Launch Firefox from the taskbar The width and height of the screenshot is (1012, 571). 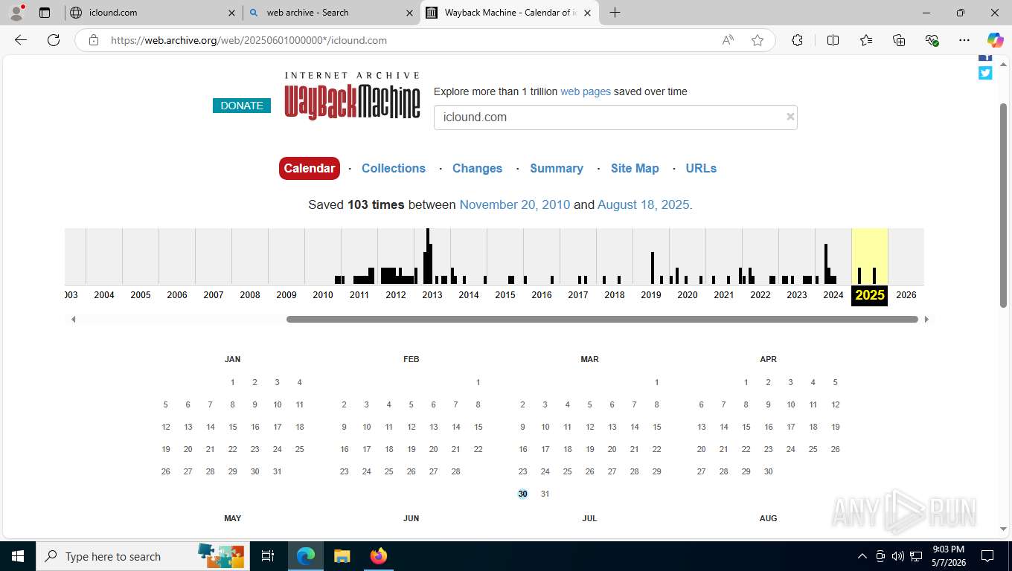(x=378, y=556)
